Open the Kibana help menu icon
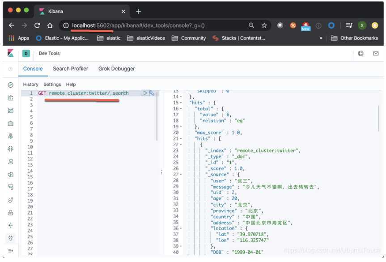This screenshot has height=262, width=386. [361, 53]
